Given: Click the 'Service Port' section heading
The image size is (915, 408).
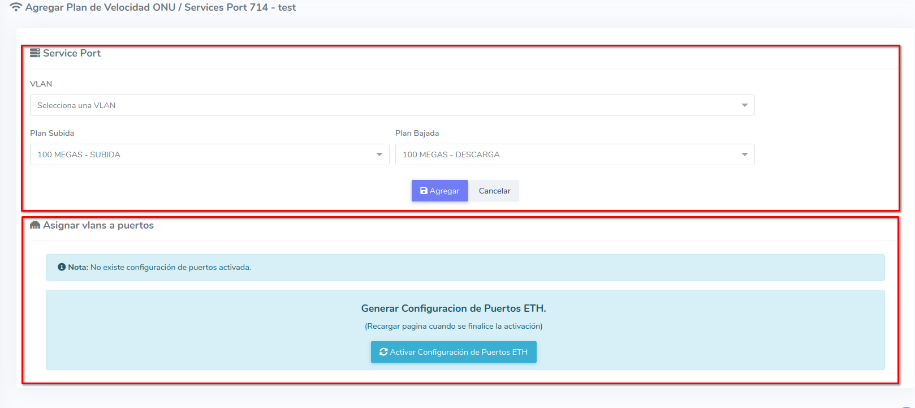Looking at the screenshot, I should (72, 53).
